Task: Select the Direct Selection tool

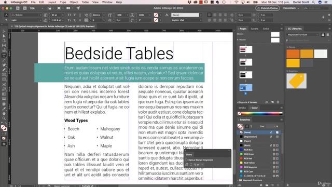Action: [x=4, y=36]
